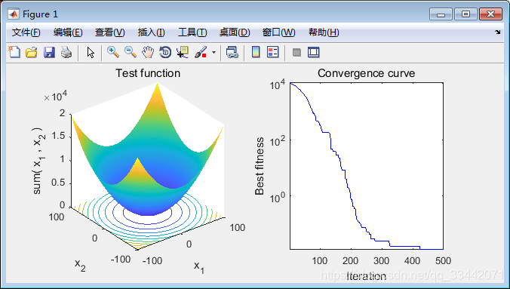Viewport: 510px width, 289px height.
Task: Open file with the folder icon
Action: pos(32,52)
